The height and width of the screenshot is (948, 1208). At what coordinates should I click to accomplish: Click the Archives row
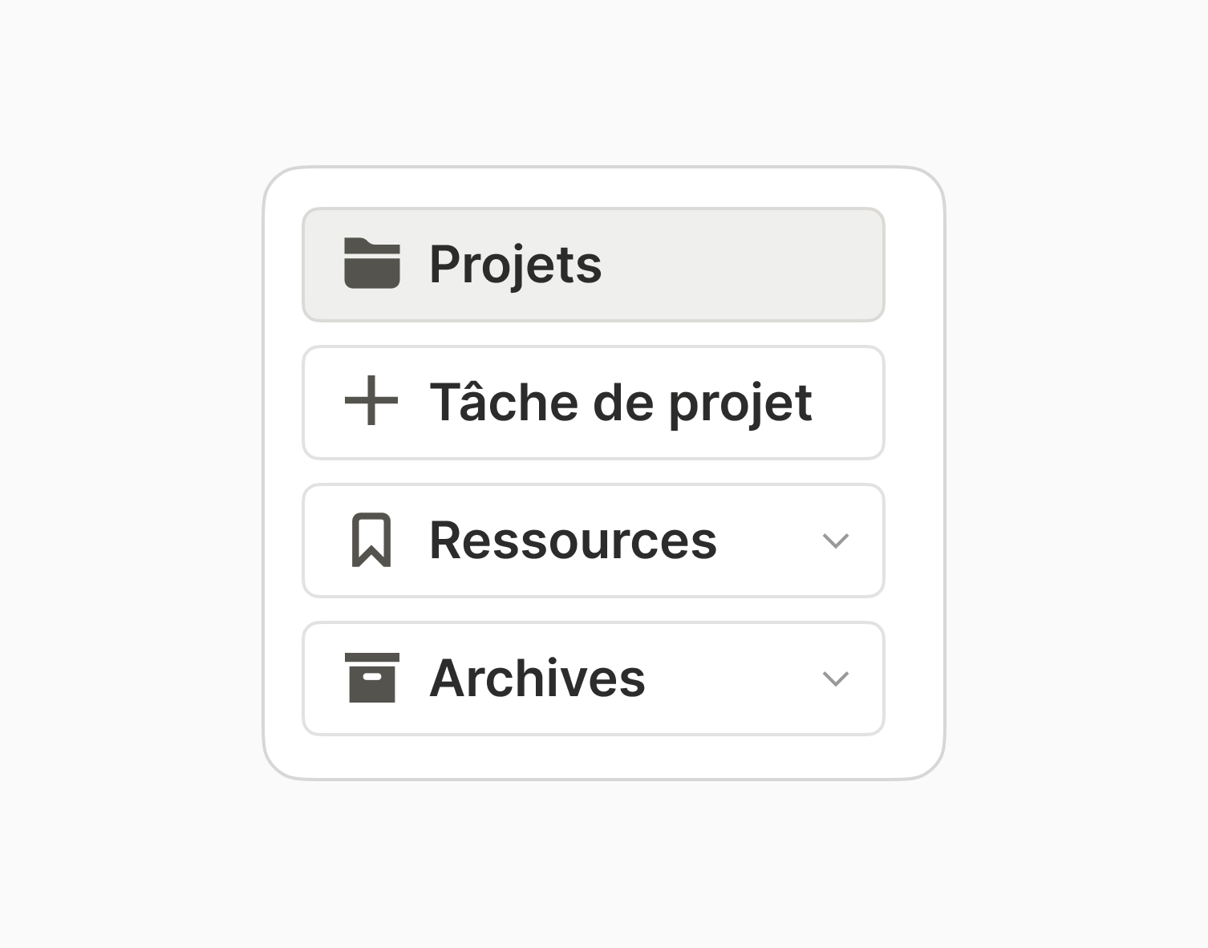(593, 678)
